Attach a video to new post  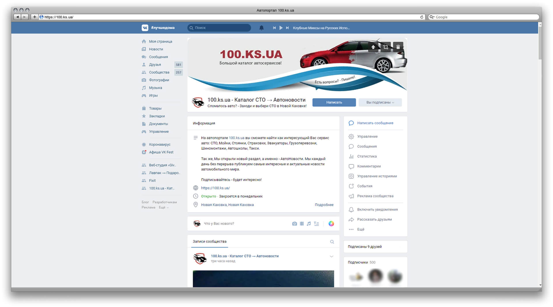coord(302,224)
